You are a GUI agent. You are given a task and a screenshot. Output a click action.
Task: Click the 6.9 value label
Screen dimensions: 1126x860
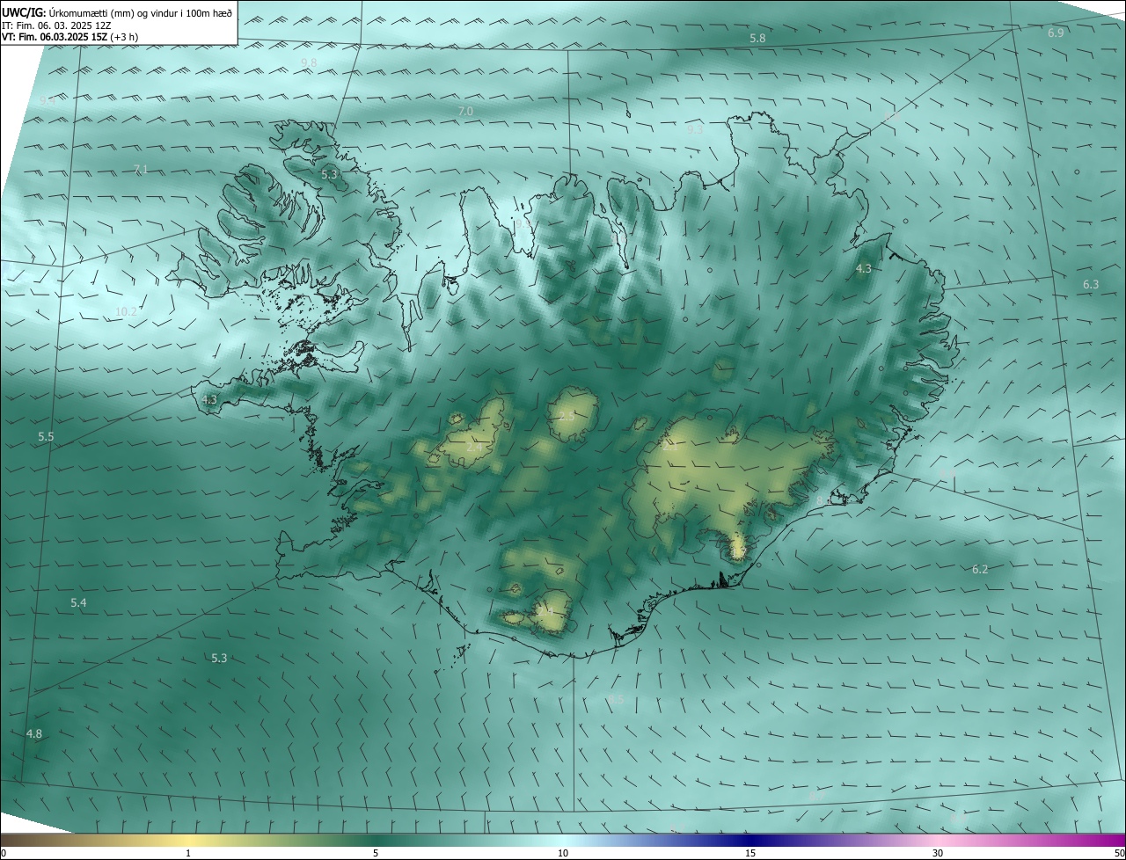[1056, 33]
